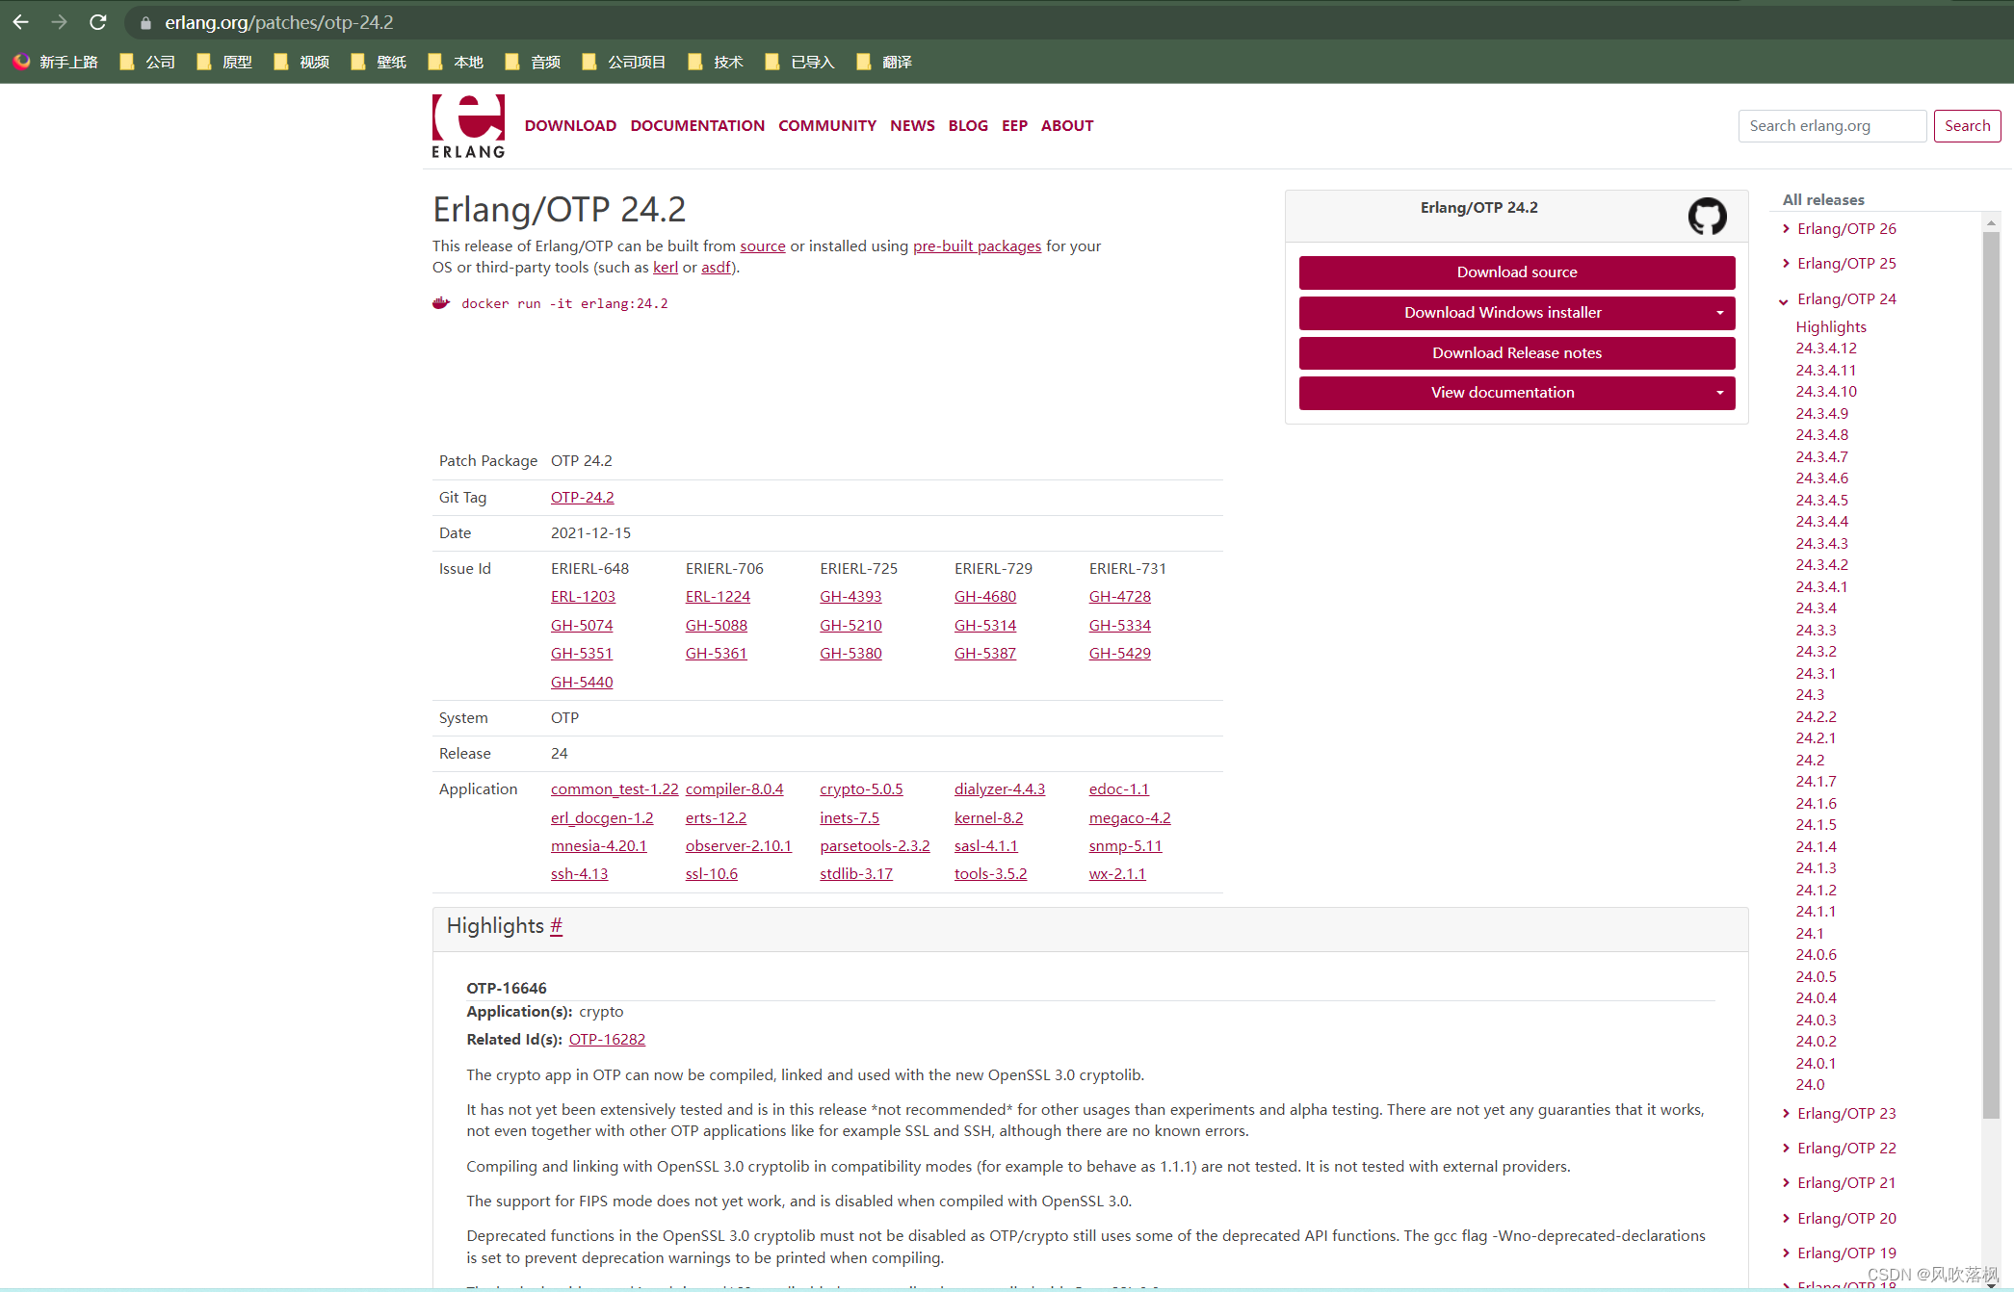This screenshot has height=1292, width=2014.
Task: Open the kerl link
Action: (666, 267)
